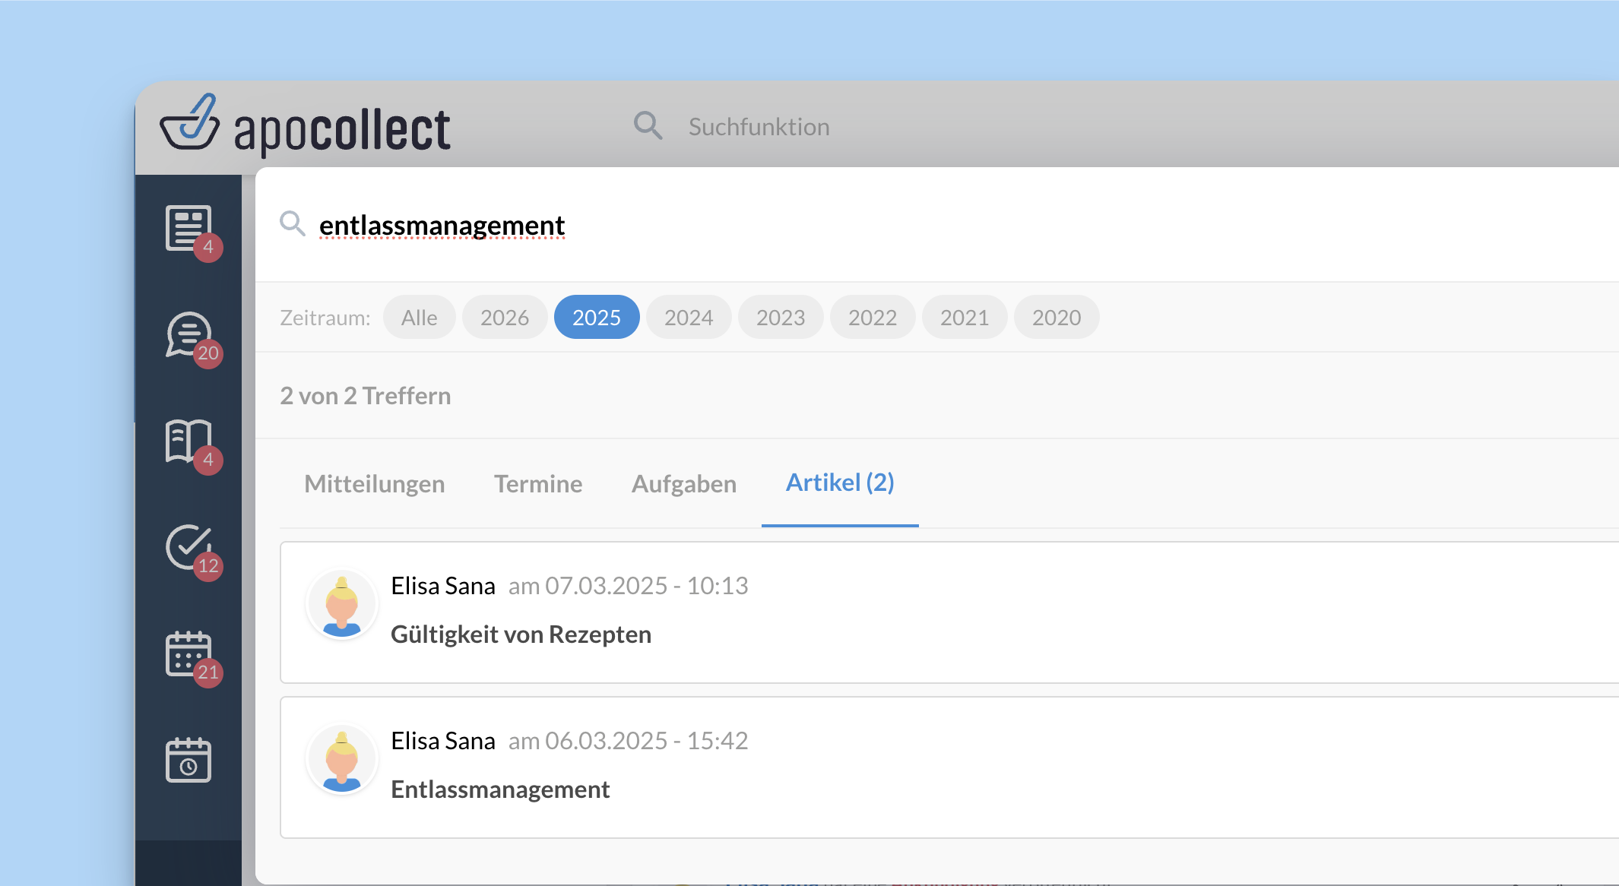Click Elisa Sana's avatar in first result
The image size is (1619, 886).
342,605
